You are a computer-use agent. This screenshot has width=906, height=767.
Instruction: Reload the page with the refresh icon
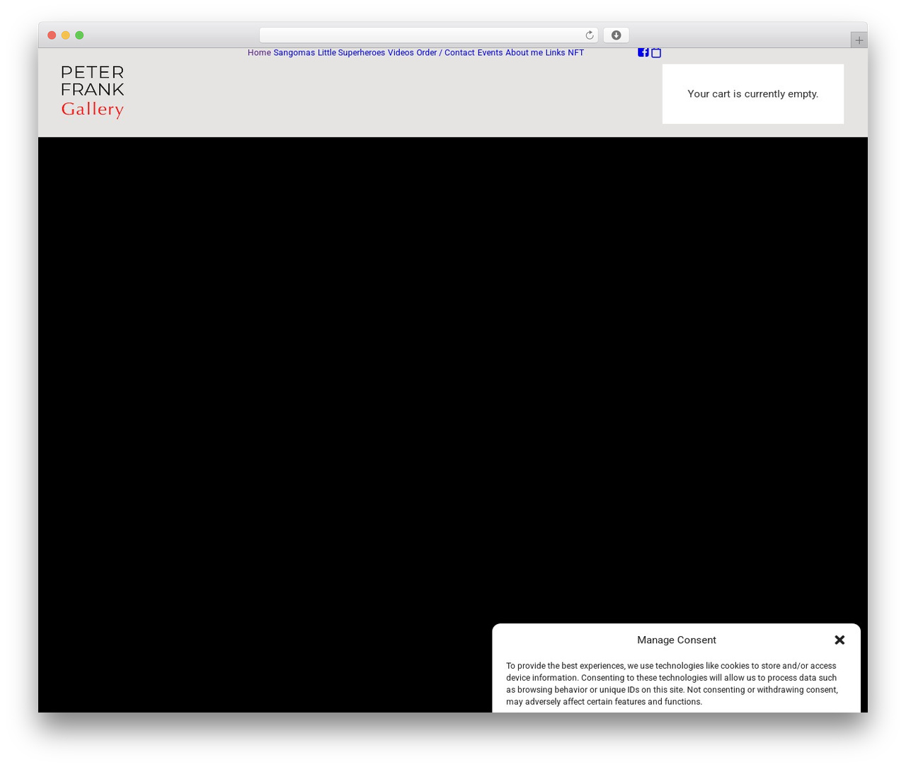(589, 35)
